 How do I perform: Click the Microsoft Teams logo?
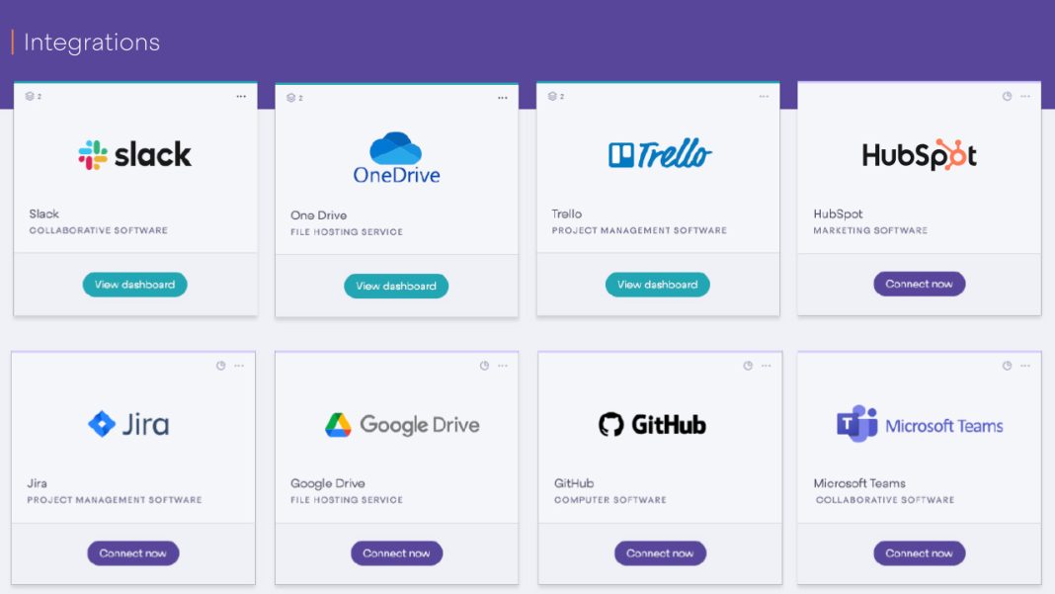[x=920, y=424]
